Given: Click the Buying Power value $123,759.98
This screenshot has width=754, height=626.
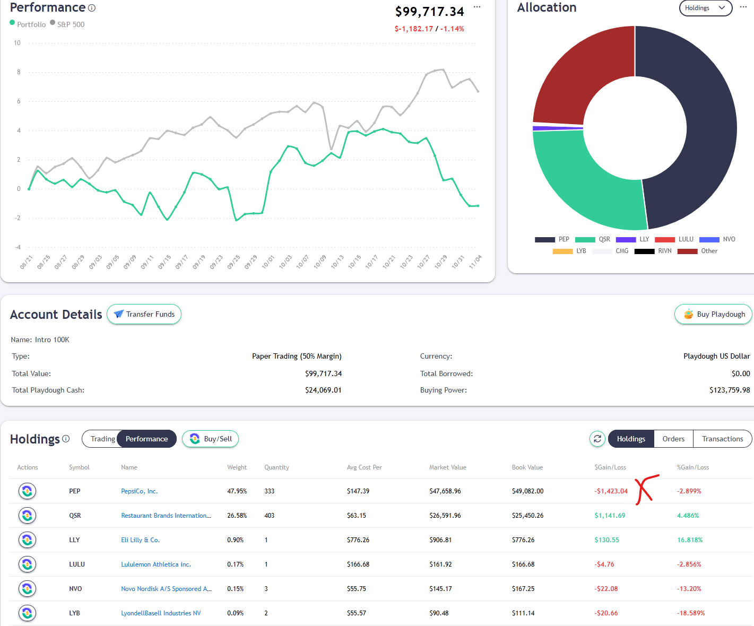Looking at the screenshot, I should point(730,390).
